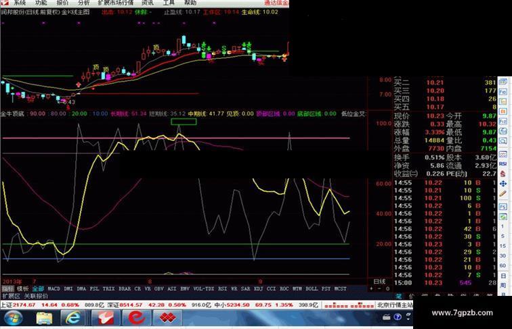Switch to the RSI indicator tab
The height and width of the screenshot is (329, 512).
(222, 288)
